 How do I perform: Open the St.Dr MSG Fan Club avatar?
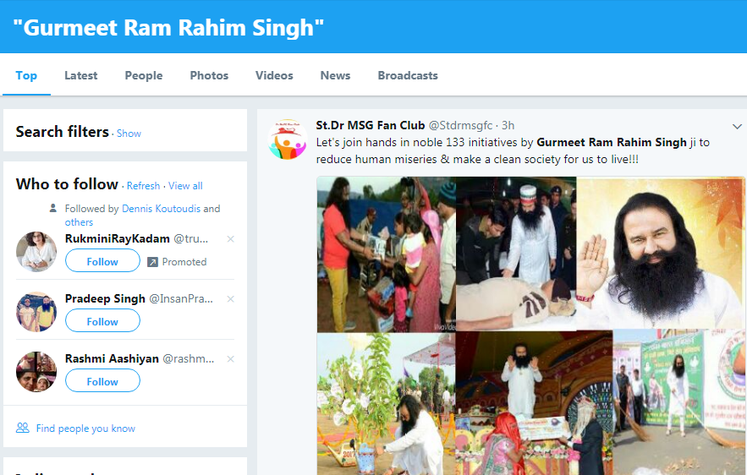coord(288,139)
